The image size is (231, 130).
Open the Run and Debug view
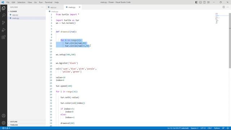point(4,30)
